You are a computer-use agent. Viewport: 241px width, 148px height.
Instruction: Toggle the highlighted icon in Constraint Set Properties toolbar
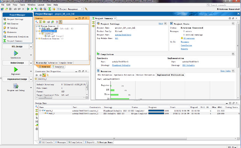[x=44, y=75]
